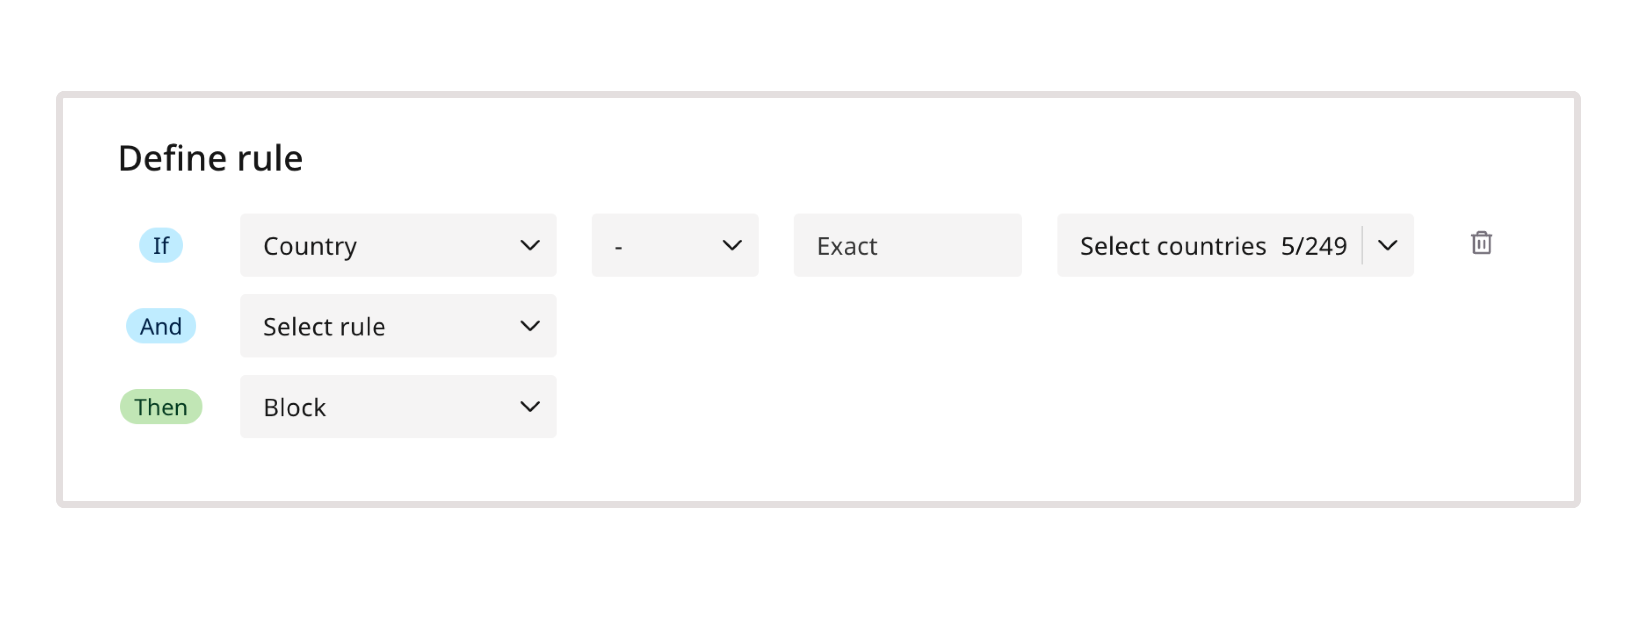Click the Exact match field
1637x627 pixels.
[907, 245]
